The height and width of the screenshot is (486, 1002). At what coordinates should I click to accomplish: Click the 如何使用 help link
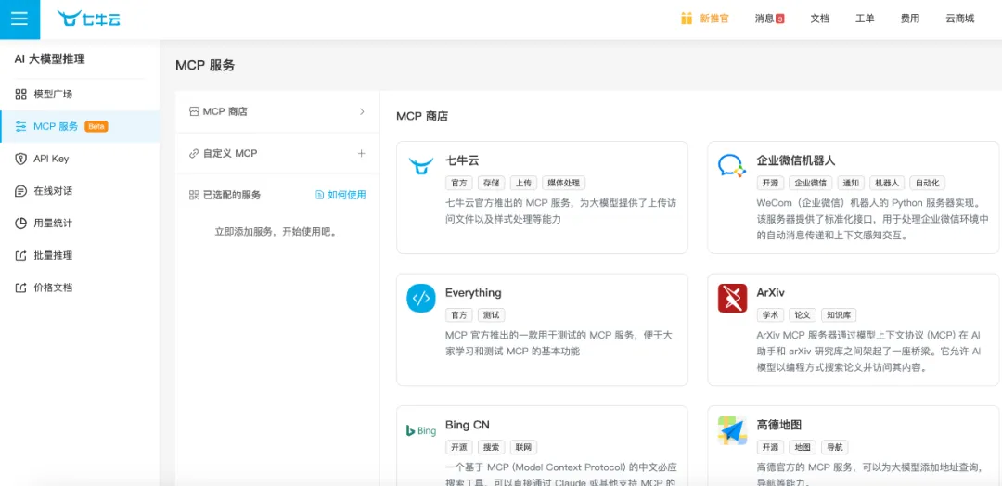[347, 196]
